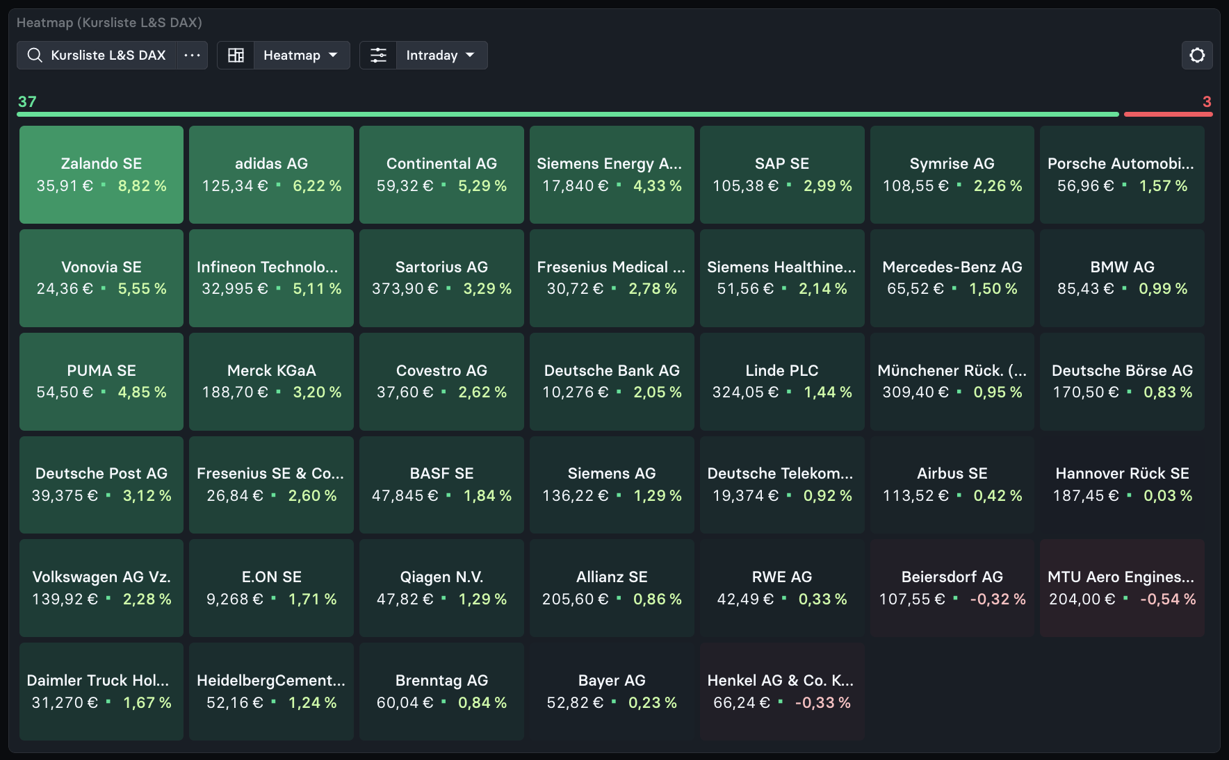Open the Intraday period dropdown

(441, 55)
